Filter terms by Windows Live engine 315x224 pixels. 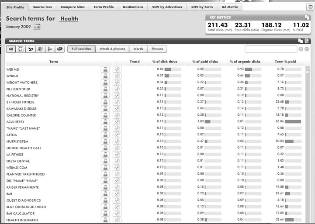pyautogui.click(x=40, y=49)
